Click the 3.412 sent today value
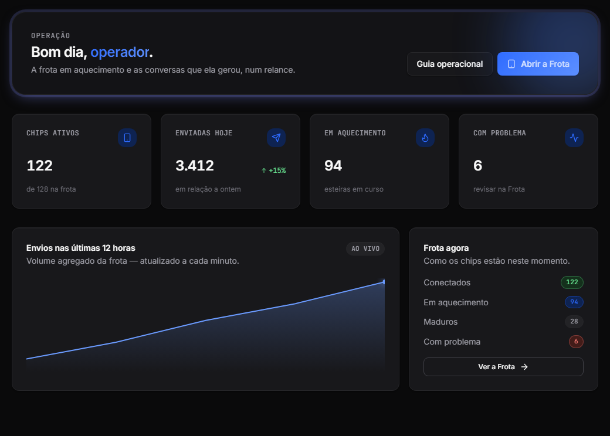610x436 pixels. (x=195, y=165)
